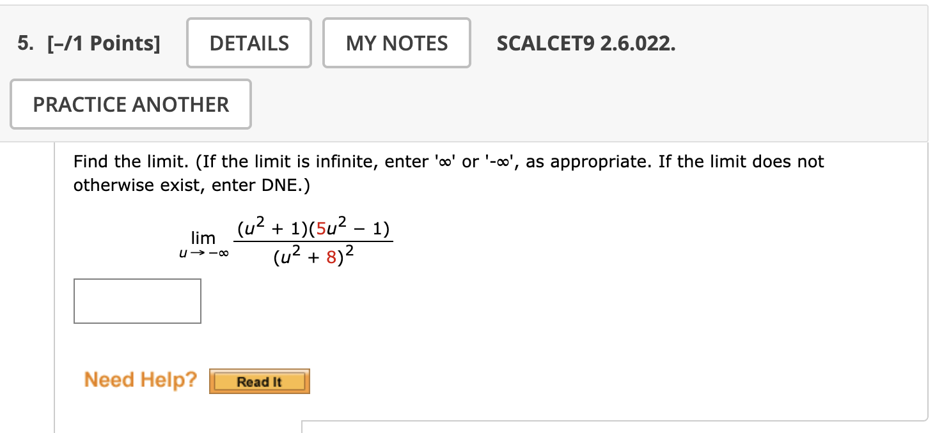This screenshot has height=433, width=935.
Task: Open the DETAILS button
Action: point(249,43)
